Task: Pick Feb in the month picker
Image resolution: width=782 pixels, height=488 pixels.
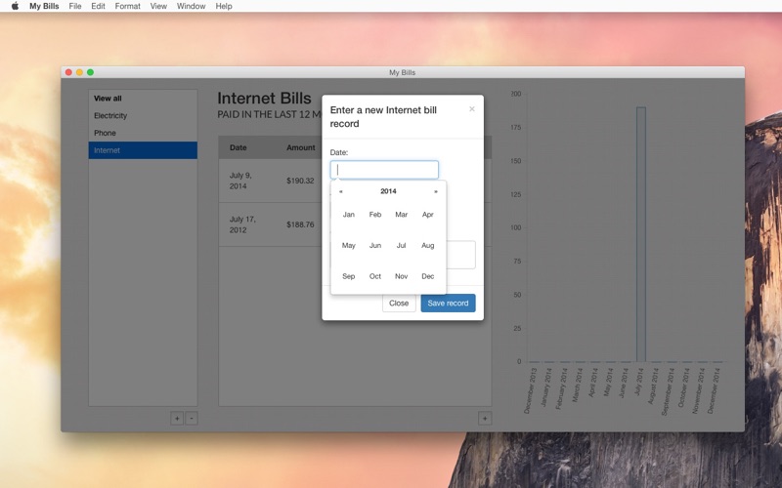Action: 375,215
